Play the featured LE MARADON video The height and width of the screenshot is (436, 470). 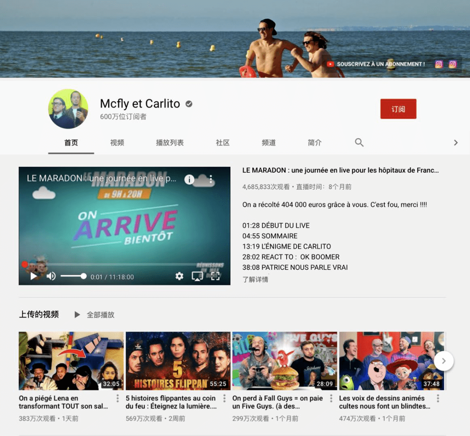click(x=34, y=276)
